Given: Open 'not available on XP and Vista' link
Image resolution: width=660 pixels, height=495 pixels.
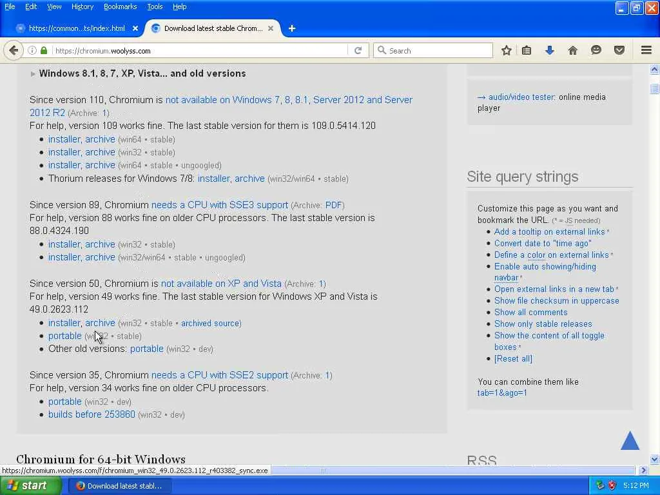Looking at the screenshot, I should coord(221,284).
